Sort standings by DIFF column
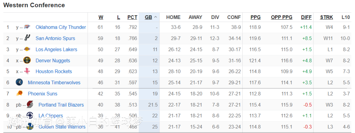This screenshot has height=133, width=355. [306, 17]
